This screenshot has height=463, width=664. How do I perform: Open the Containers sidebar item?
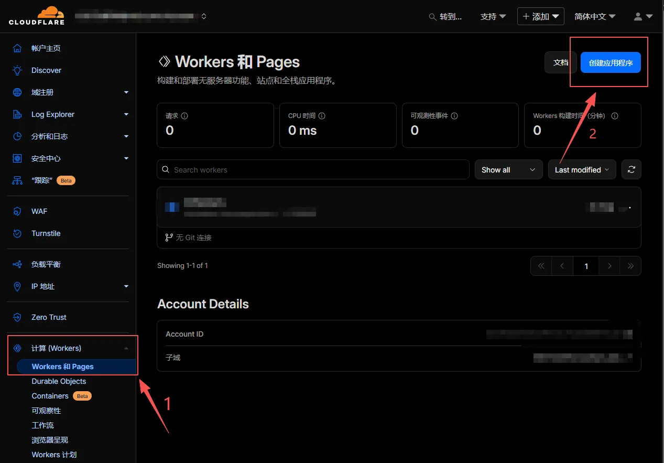tap(50, 396)
